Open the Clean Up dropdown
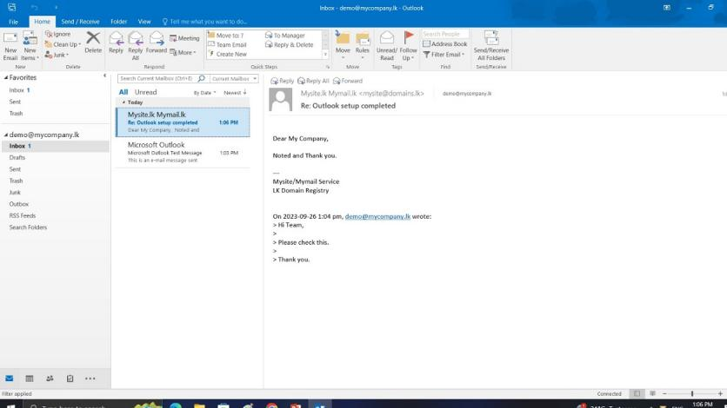This screenshot has height=408, width=727. pos(63,44)
